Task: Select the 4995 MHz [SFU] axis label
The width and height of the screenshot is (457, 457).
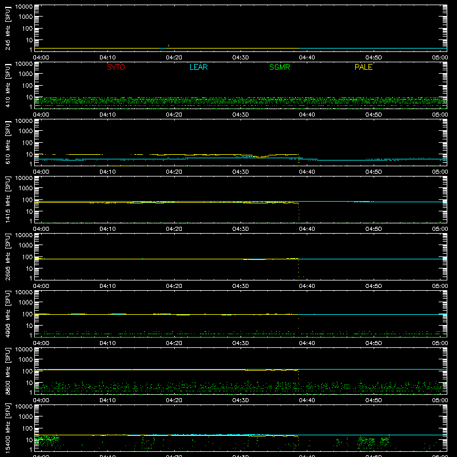Action: click(x=7, y=314)
